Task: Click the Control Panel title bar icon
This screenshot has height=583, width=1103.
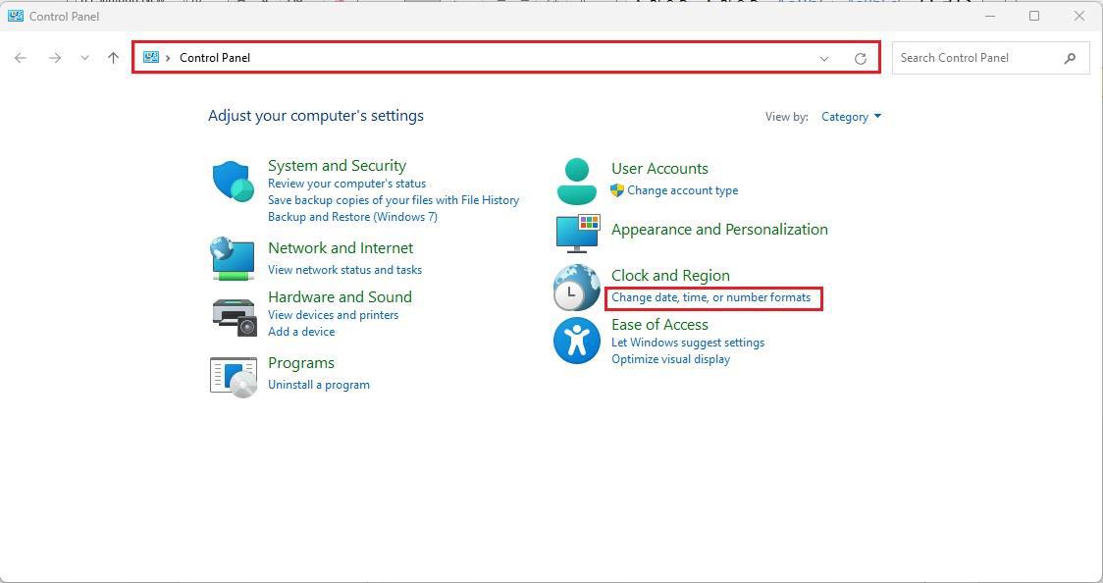Action: click(x=16, y=16)
